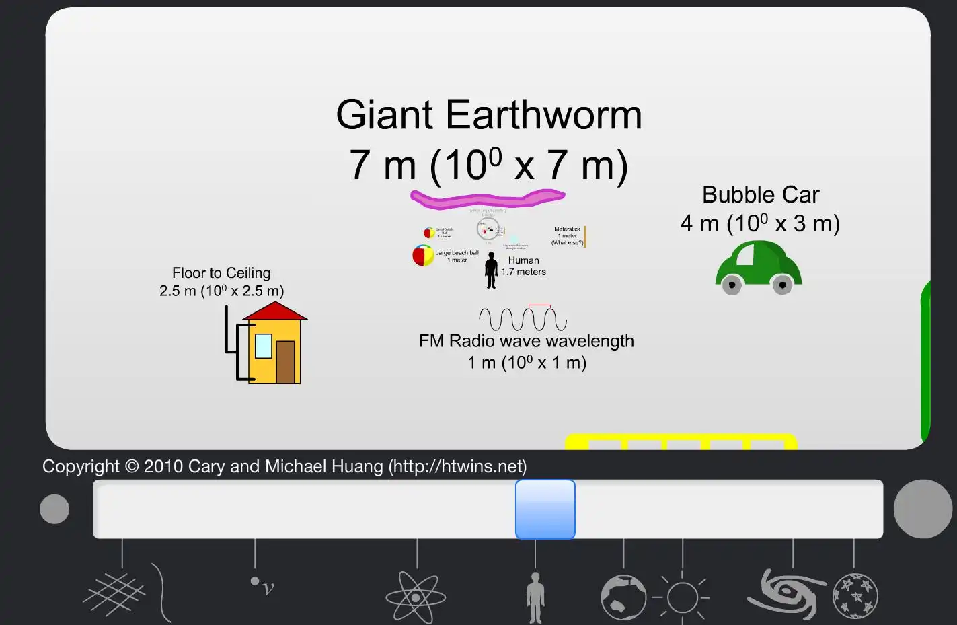Viewport: 957px width, 625px height.
Task: Jump to the Earth globe scale icon
Action: tap(623, 597)
